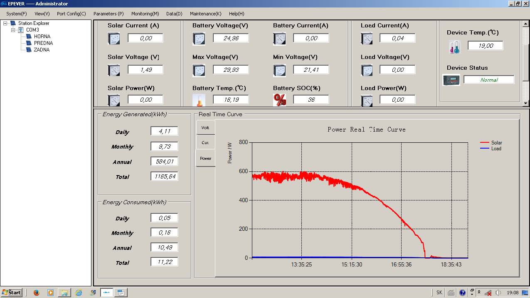Click the ZADNA solar panel icon
The image size is (530, 298).
[x=29, y=50]
